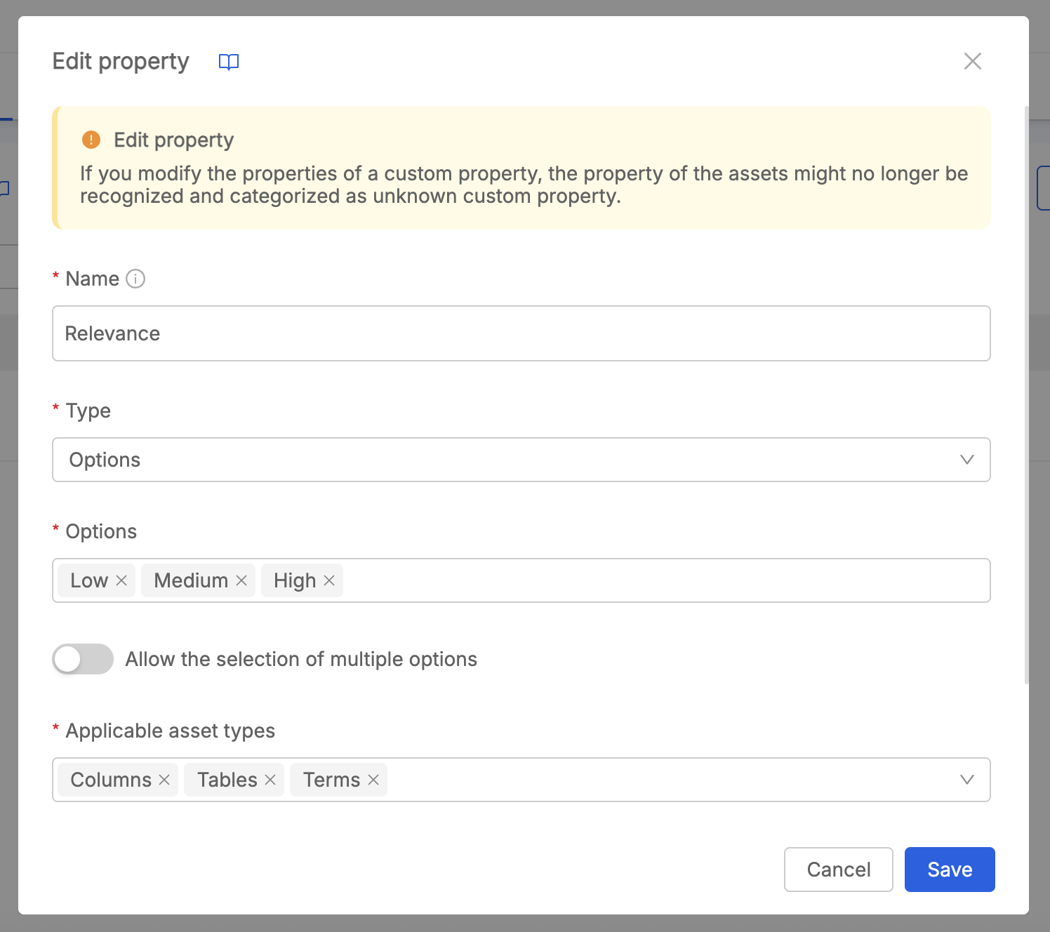Remove the Tables asset type tag
The width and height of the screenshot is (1050, 932).
270,780
